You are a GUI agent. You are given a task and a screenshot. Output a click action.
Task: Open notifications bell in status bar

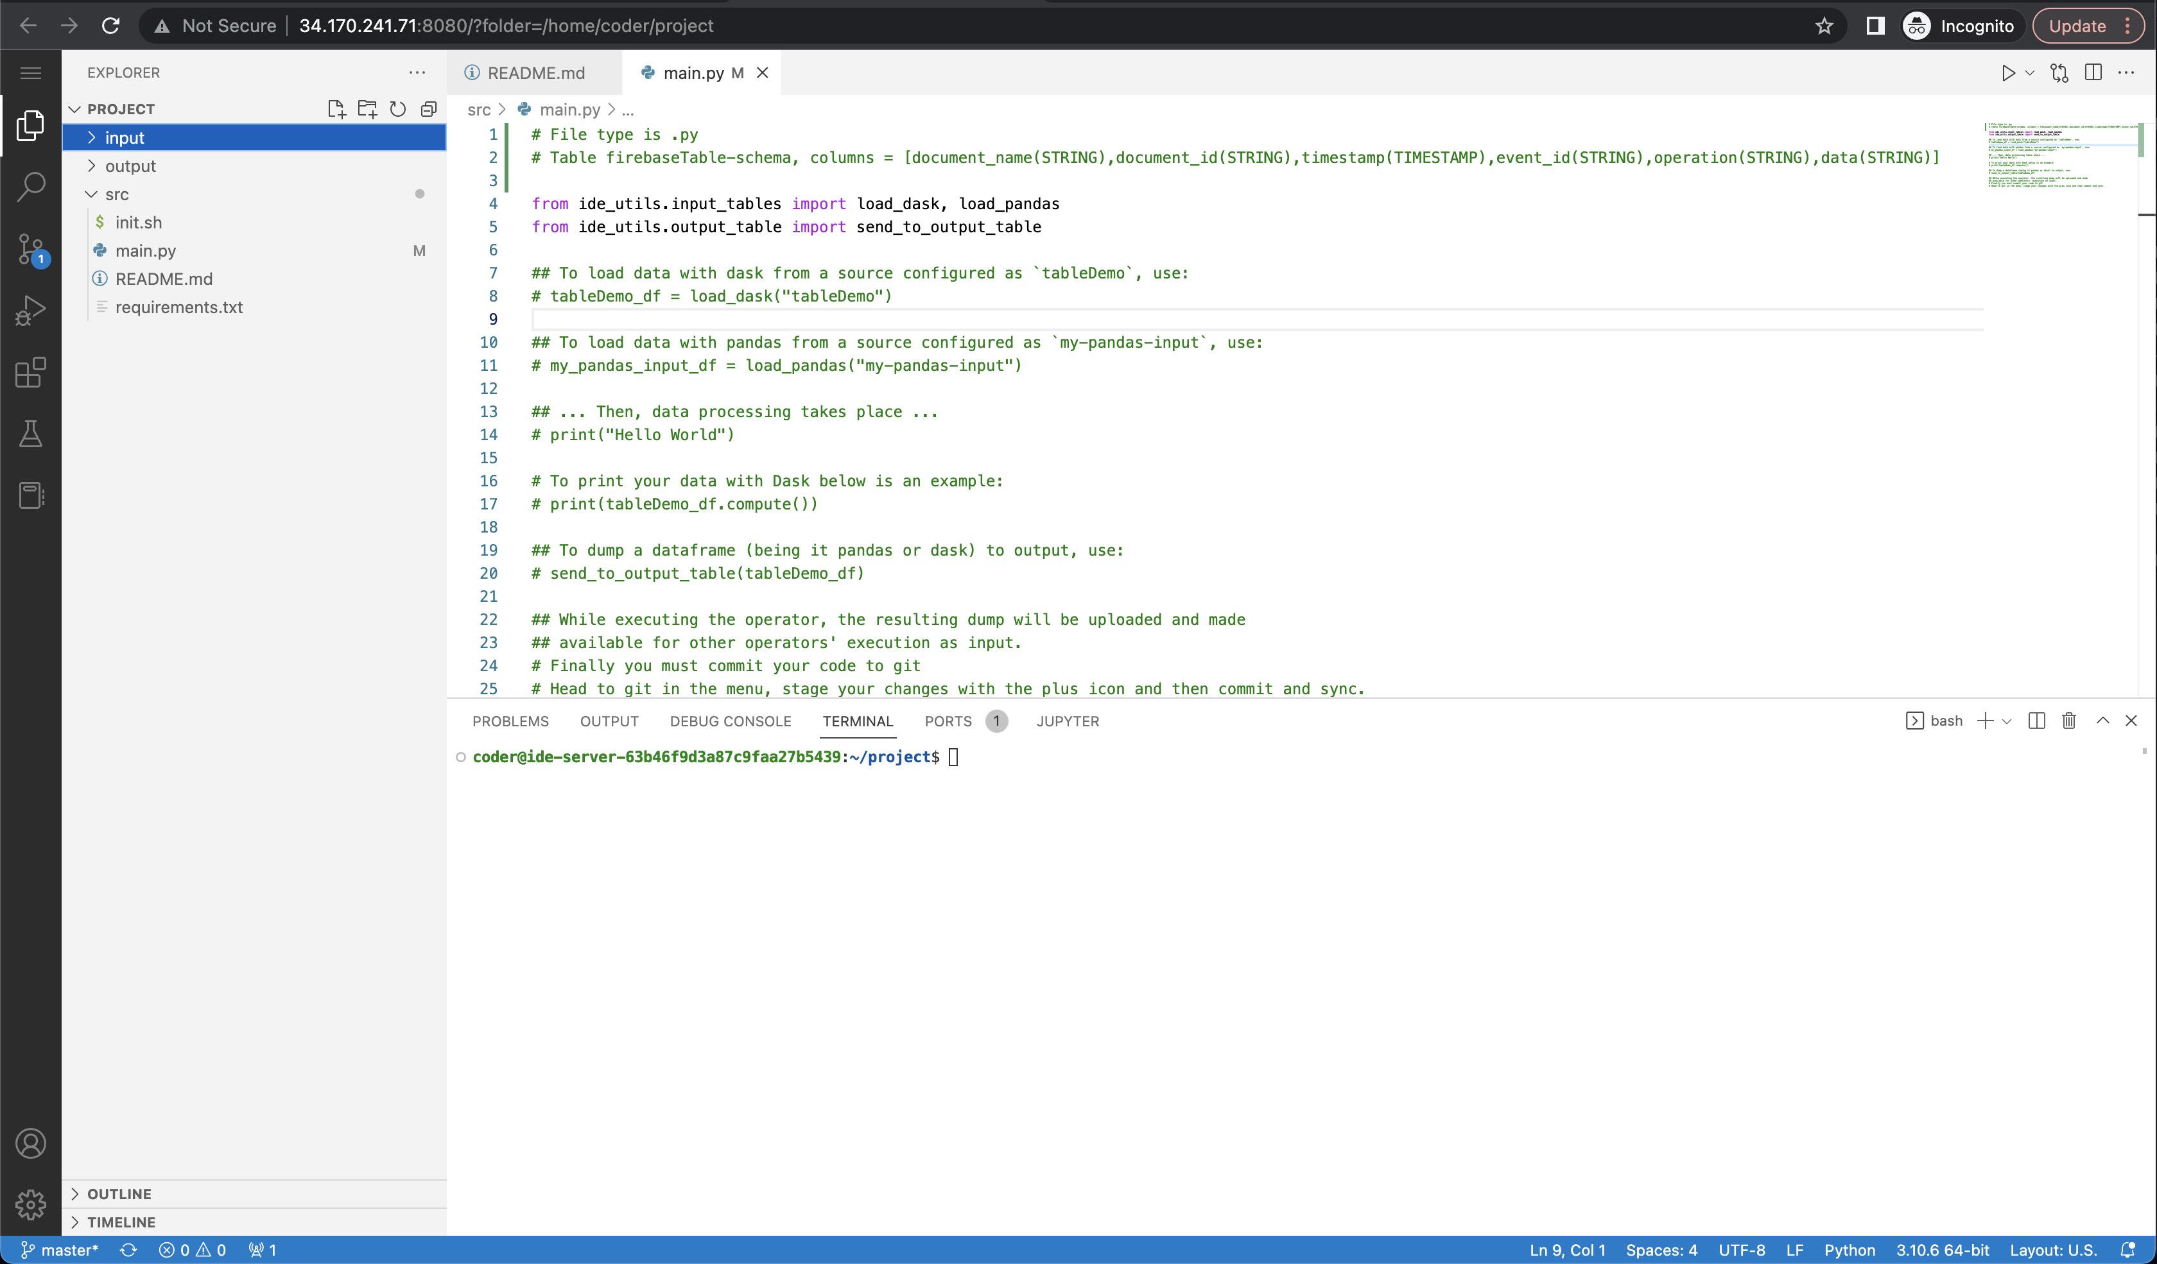pyautogui.click(x=2129, y=1249)
